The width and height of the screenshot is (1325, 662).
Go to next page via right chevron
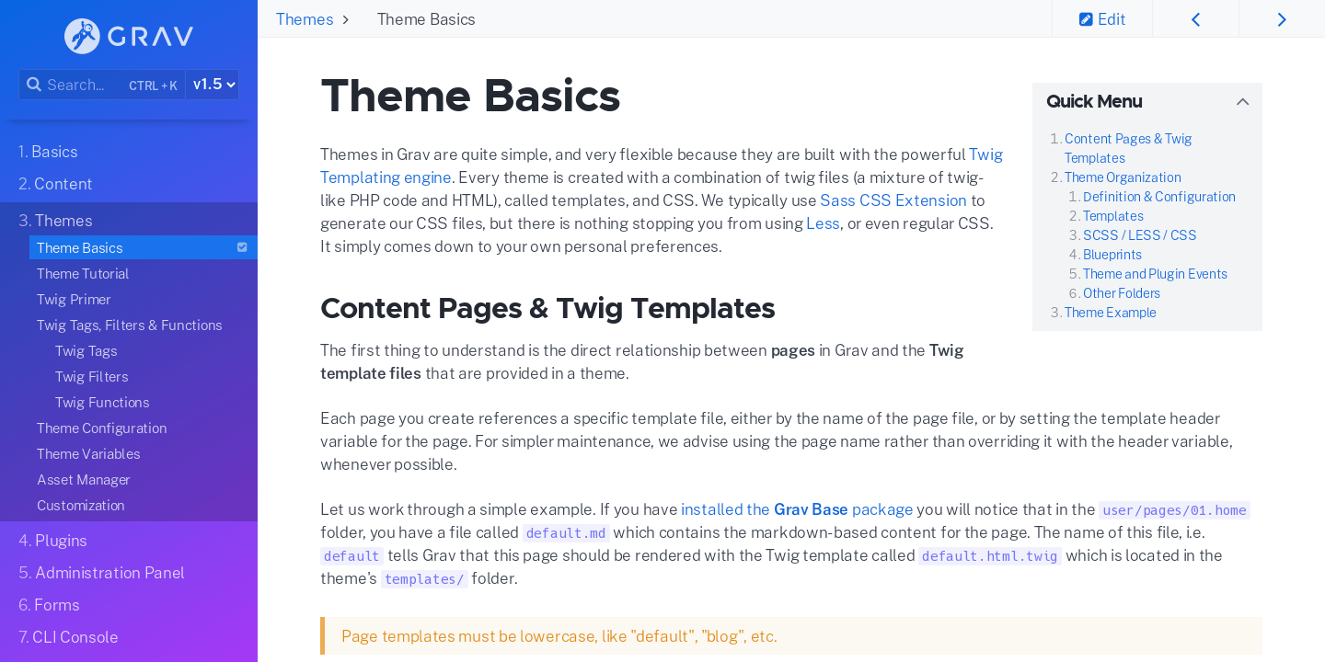tap(1281, 18)
